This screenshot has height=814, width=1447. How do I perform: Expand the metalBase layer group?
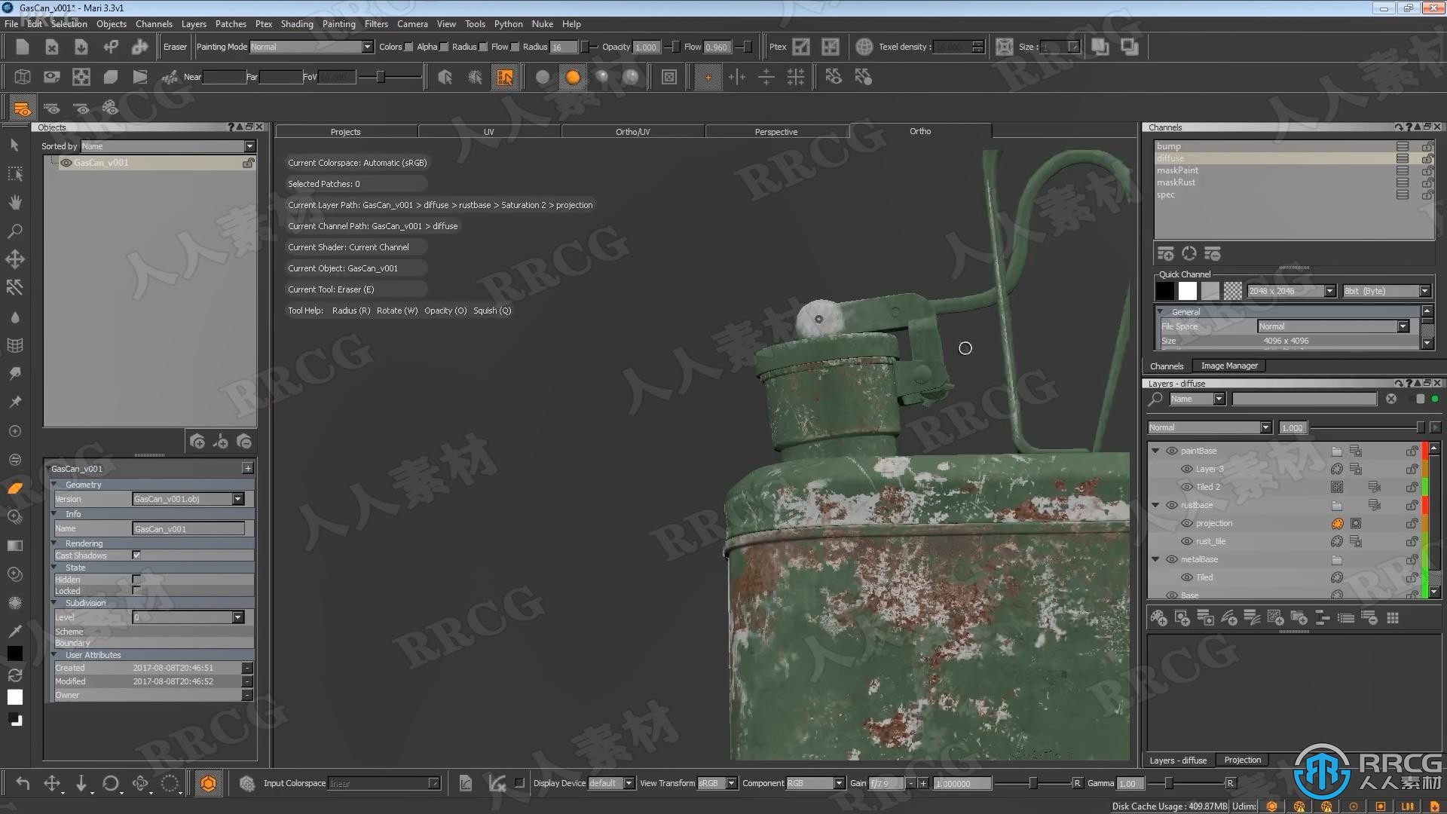(1158, 558)
